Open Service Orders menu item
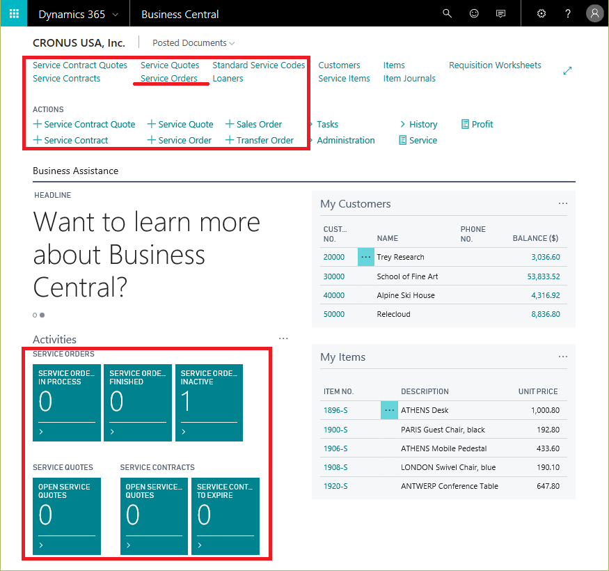Screen dimensions: 609x571 tap(169, 79)
